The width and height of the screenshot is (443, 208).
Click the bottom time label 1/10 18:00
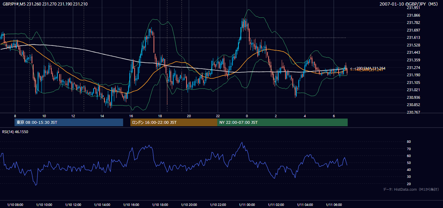click(x=160, y=205)
